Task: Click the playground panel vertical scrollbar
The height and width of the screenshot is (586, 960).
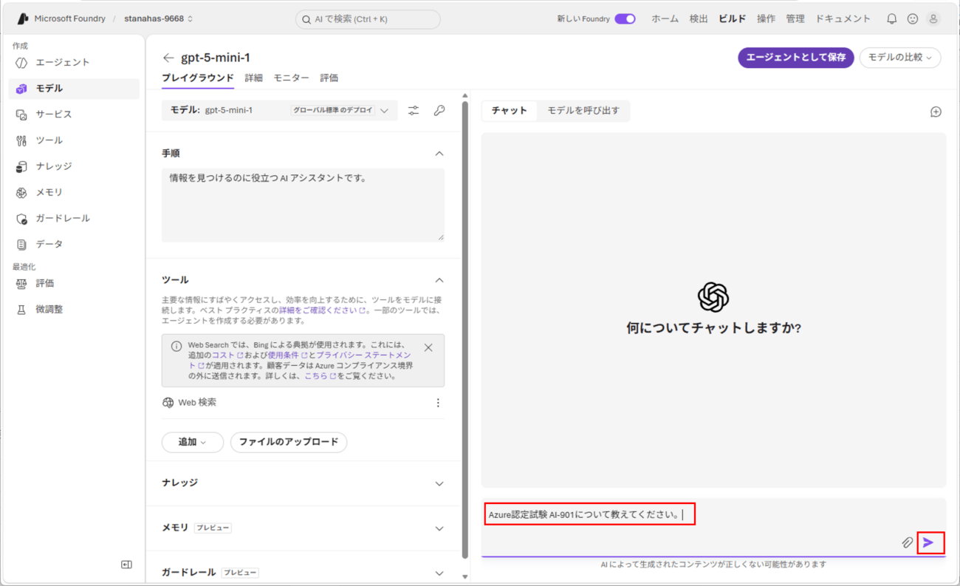Action: pos(465,330)
